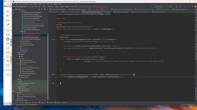197x110 pixels.
Task: Open Project panel settings gear
Action: (x=45, y=9)
